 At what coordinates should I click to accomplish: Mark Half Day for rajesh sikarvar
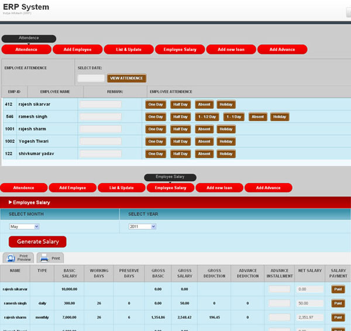click(x=180, y=105)
